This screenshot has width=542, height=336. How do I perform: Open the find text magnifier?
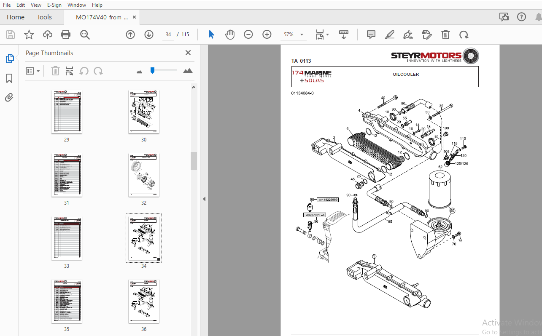coord(85,35)
